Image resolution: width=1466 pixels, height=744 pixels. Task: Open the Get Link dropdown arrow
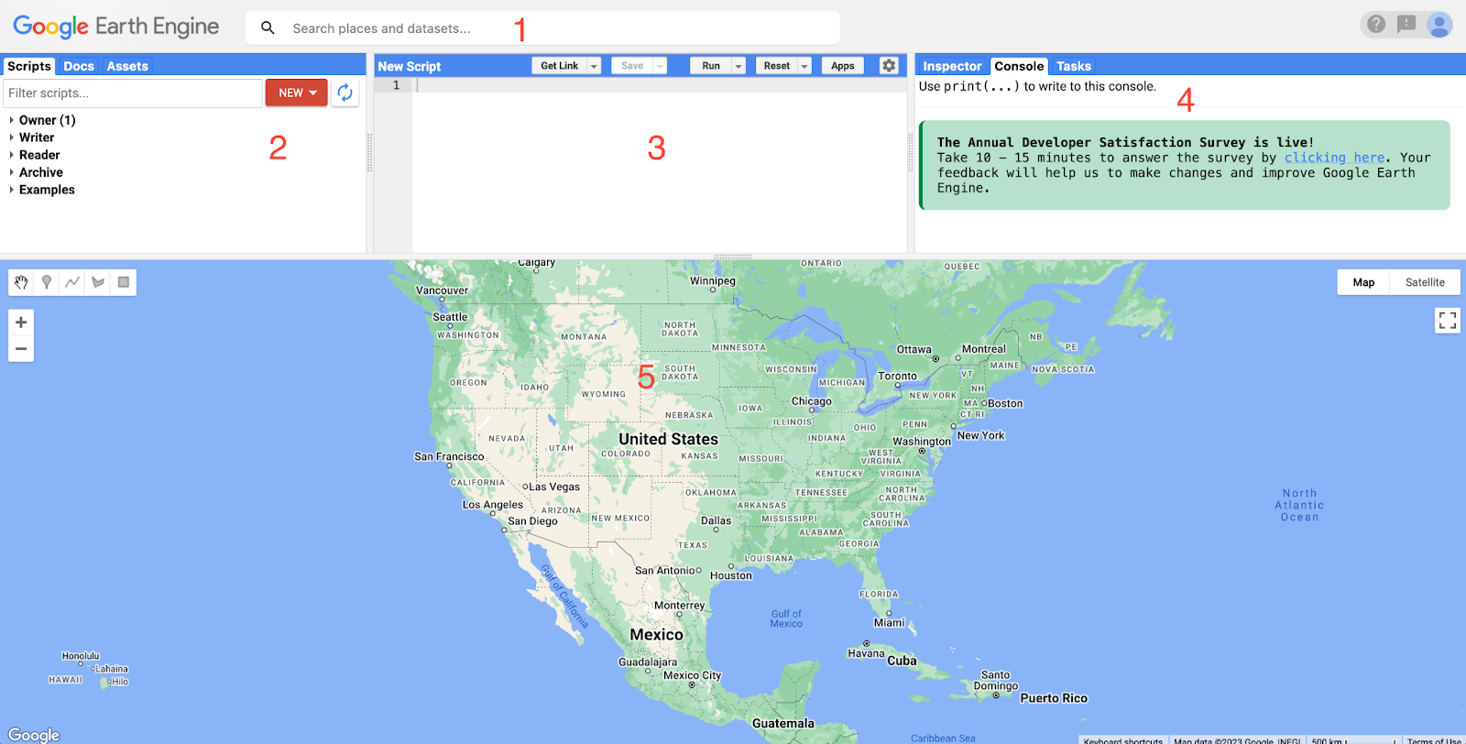coord(594,66)
